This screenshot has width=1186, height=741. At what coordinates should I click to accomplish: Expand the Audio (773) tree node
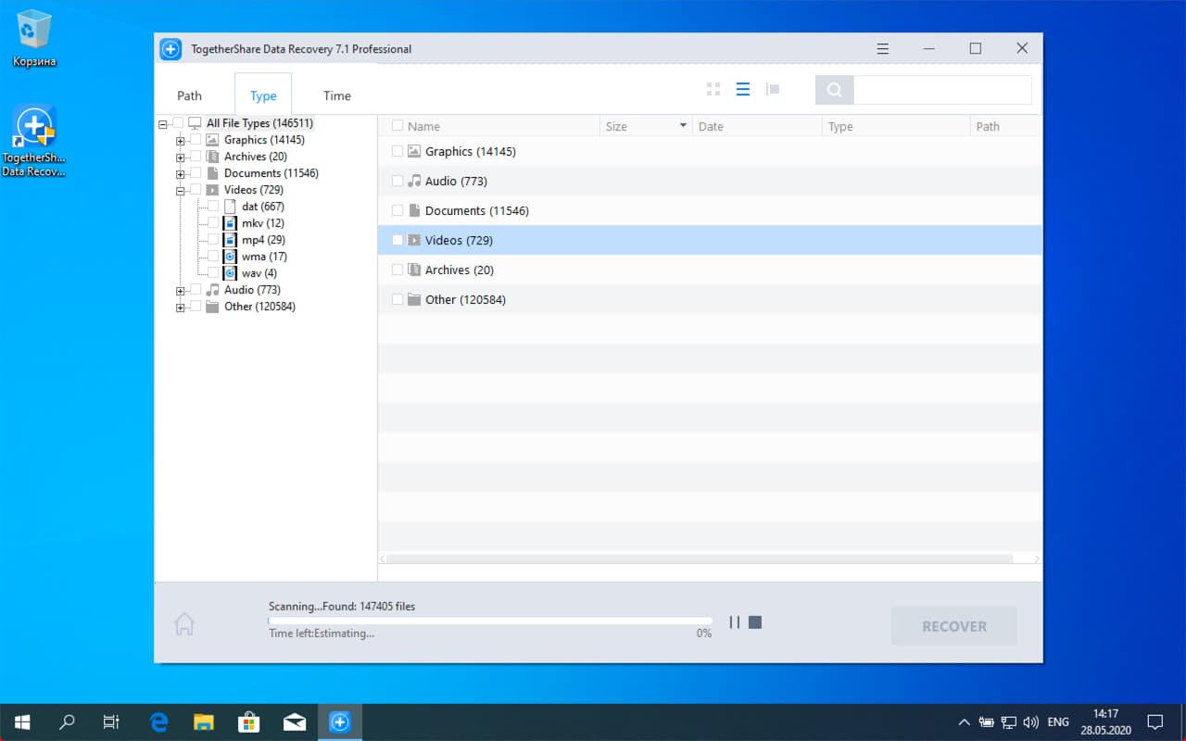coord(179,289)
